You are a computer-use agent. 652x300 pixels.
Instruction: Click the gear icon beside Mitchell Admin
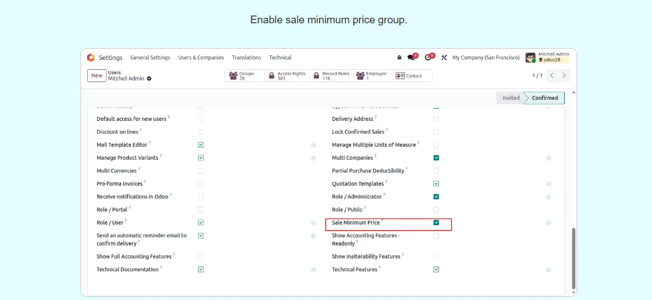(x=149, y=79)
